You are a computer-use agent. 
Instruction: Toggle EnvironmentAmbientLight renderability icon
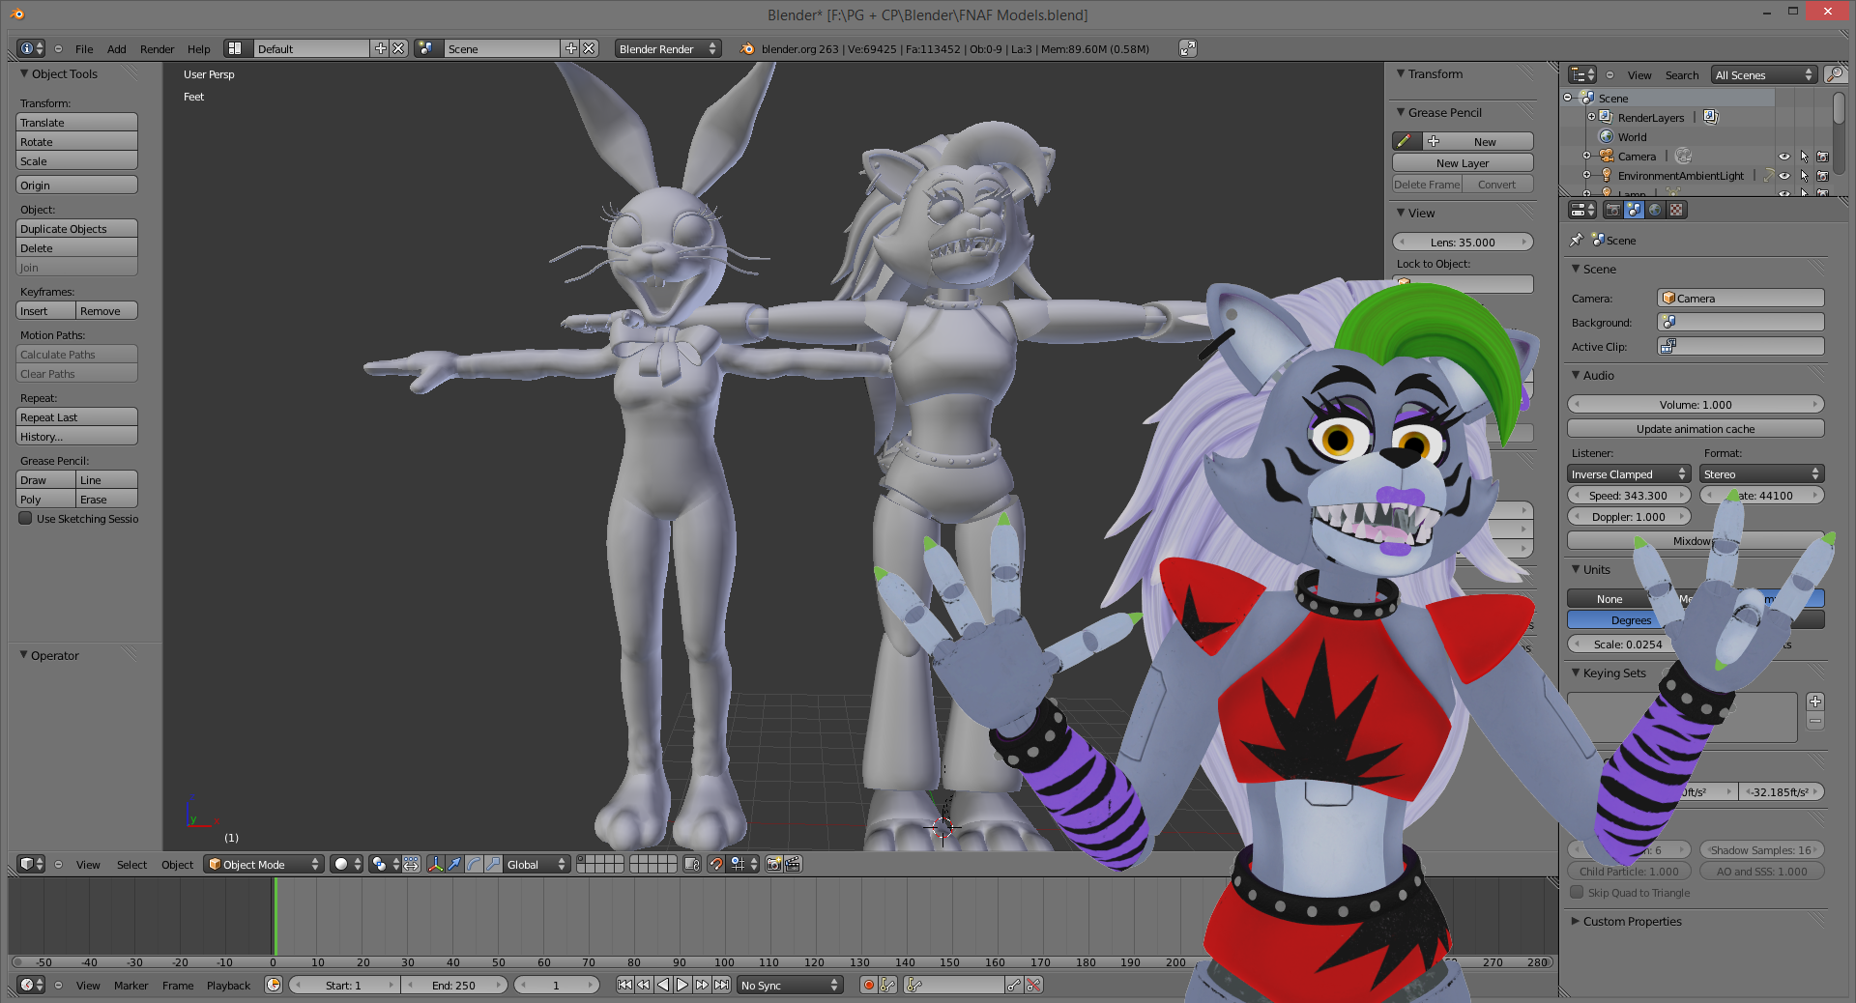(x=1822, y=176)
